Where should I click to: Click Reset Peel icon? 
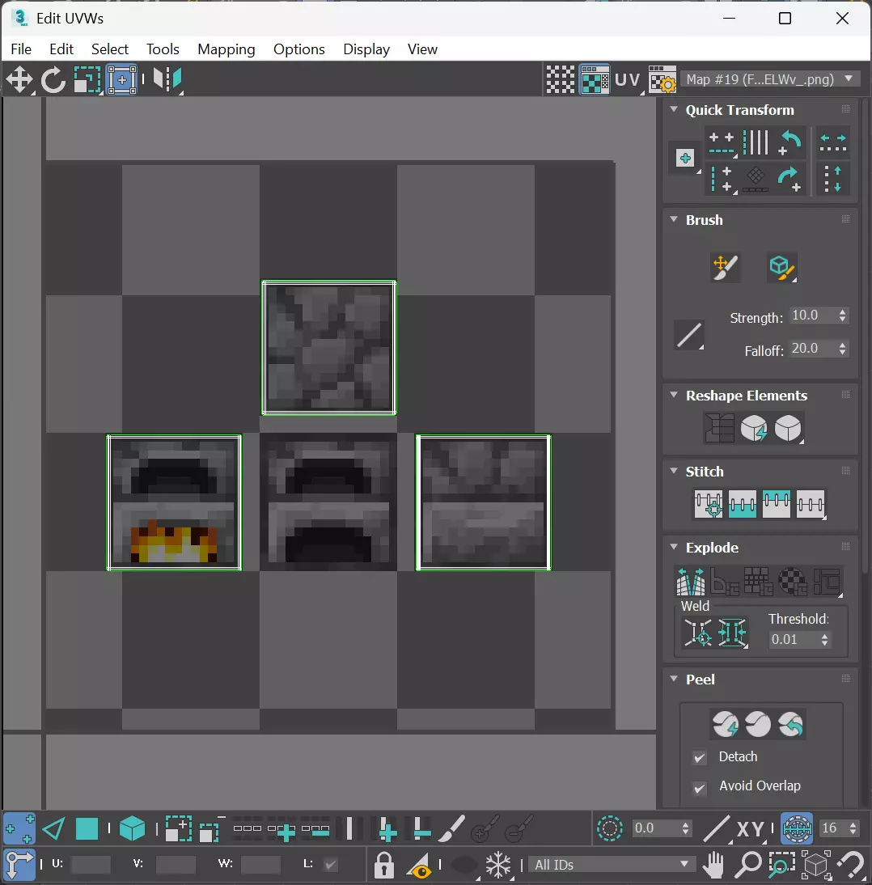point(791,724)
